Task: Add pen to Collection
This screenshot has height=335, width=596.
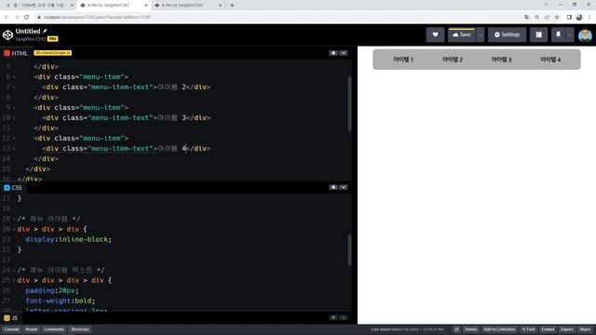Action: click(x=499, y=329)
